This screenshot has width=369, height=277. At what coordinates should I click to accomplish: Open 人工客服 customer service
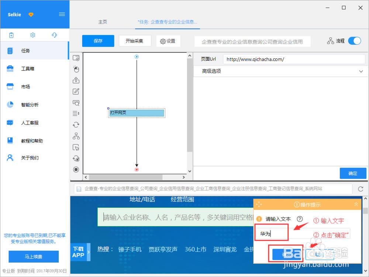coord(34,123)
